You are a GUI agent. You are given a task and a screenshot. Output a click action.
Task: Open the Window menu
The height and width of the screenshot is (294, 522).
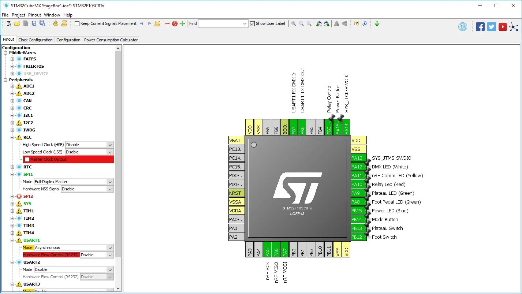(x=52, y=15)
